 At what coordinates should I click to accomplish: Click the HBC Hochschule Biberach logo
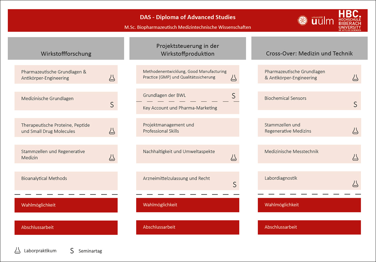pos(350,21)
